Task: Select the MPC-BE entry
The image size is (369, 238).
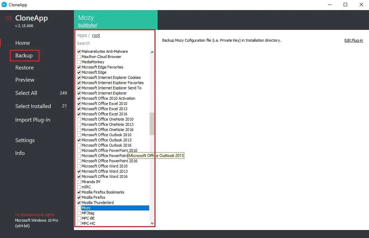Action: [x=88, y=218]
